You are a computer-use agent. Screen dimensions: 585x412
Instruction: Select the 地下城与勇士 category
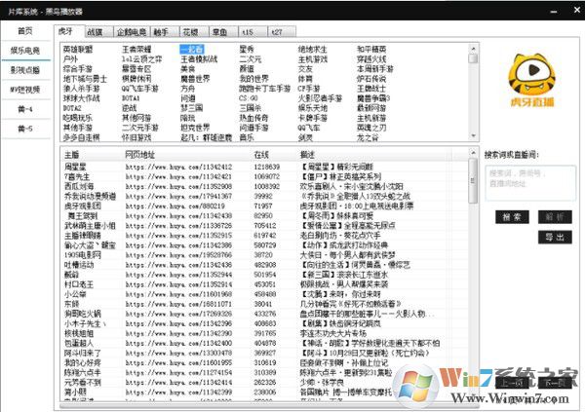tap(85, 79)
